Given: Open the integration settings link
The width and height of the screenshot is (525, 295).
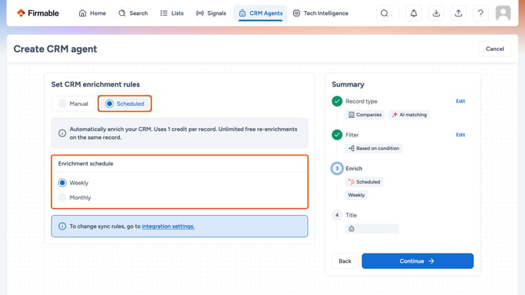Looking at the screenshot, I should 168,226.
